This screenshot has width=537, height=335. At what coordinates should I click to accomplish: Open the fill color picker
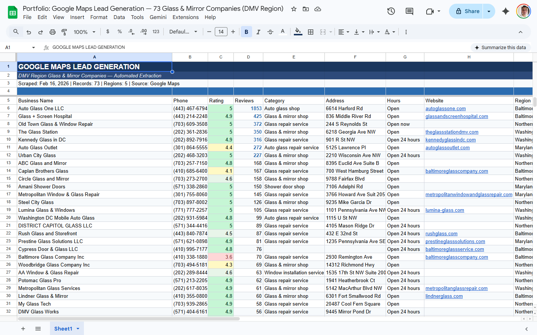point(298,32)
